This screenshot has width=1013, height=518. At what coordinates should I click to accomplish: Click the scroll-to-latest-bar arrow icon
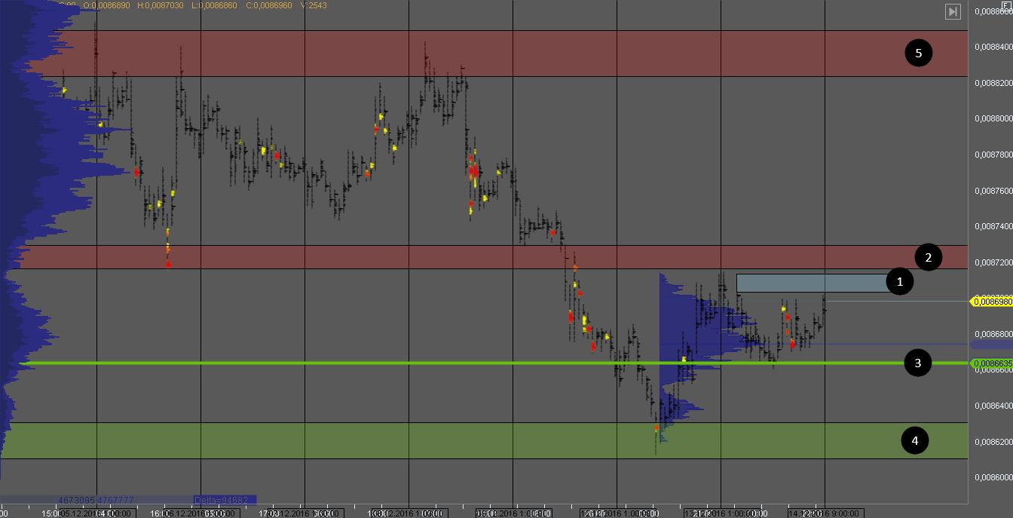[953, 11]
